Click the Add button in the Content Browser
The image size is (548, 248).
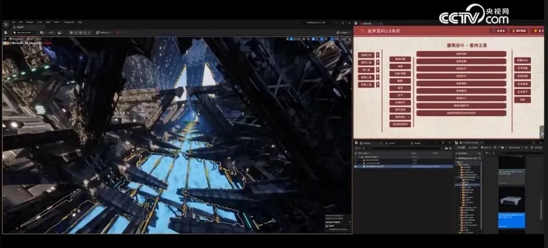point(460,147)
